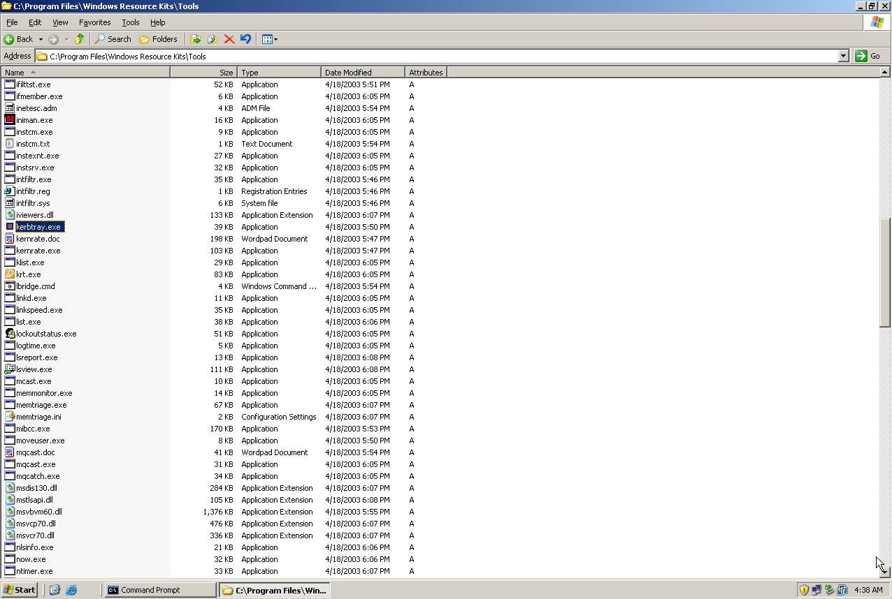Select the kerbtray.exe file icon
This screenshot has height=599, width=892.
point(10,227)
